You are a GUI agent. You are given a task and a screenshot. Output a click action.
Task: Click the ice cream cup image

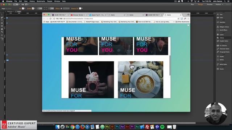91,80
